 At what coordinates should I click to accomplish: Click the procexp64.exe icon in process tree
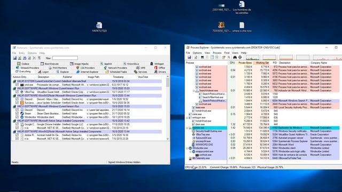pyautogui.click(x=193, y=141)
